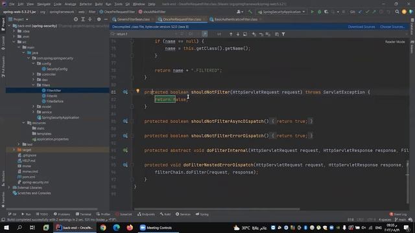This screenshot has height=233, width=415.
Task: Toggle the highlighted search option button in find bar
Action: tap(205, 34)
